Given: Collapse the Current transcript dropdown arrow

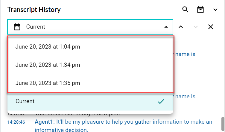Looking at the screenshot, I should click(166, 27).
